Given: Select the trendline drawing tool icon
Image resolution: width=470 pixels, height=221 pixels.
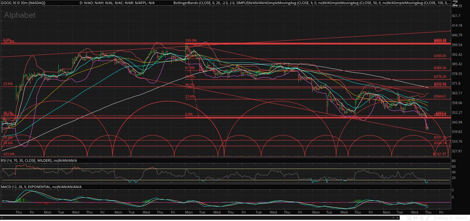Looking at the screenshot, I should (x=428, y=218).
